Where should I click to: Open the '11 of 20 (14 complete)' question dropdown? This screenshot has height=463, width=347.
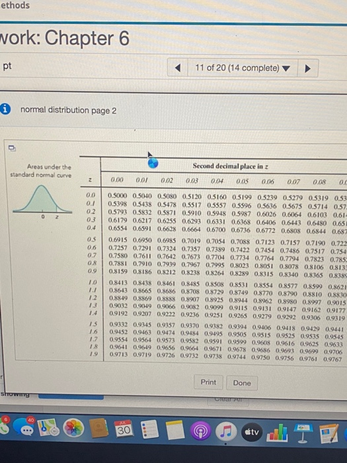(243, 68)
